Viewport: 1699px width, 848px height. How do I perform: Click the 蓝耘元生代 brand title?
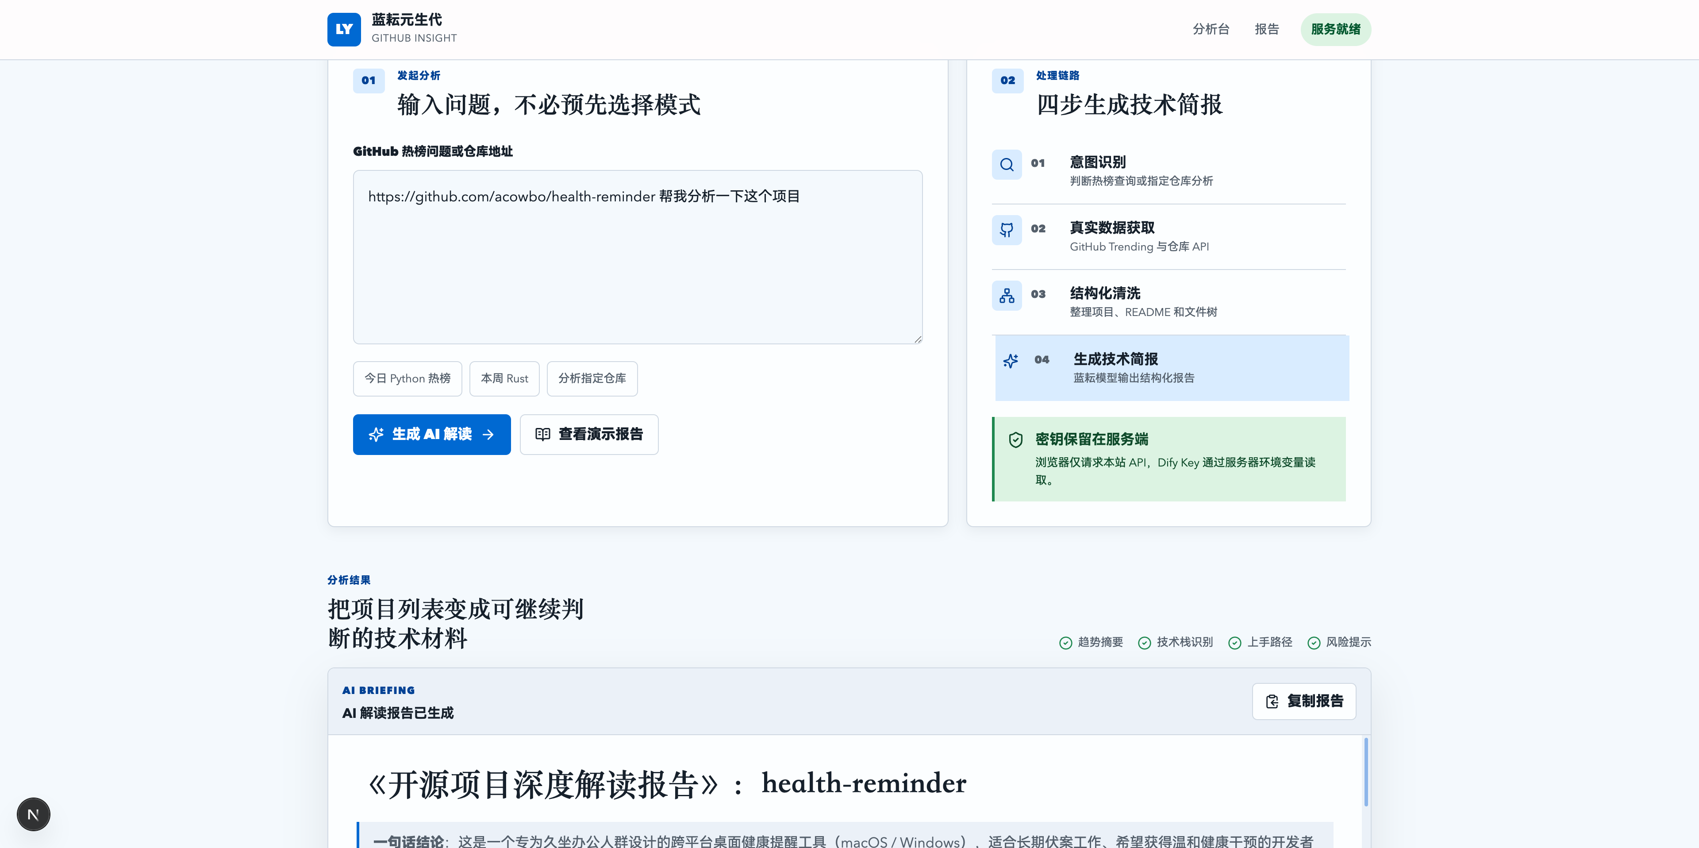click(406, 20)
